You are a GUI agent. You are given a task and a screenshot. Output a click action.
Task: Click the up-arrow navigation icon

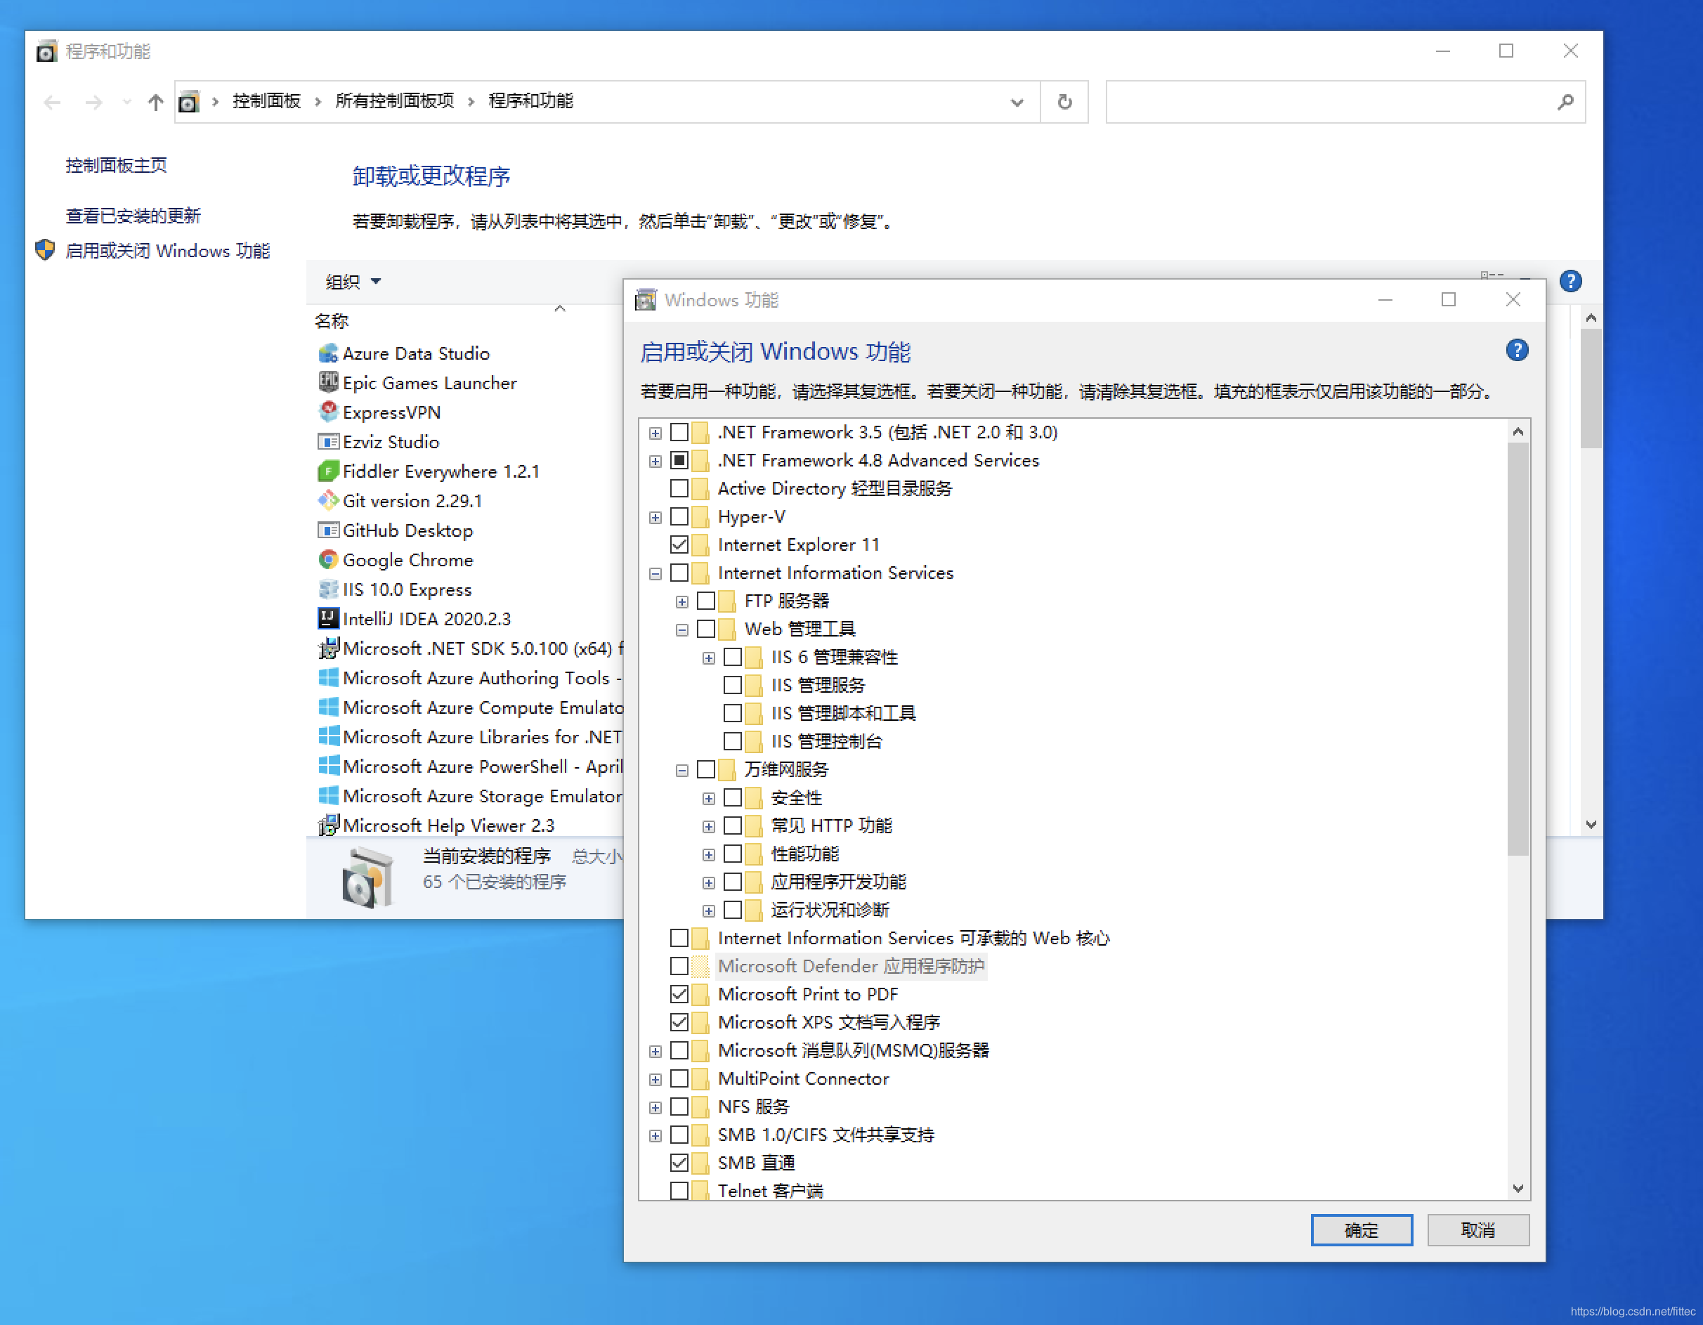[155, 102]
